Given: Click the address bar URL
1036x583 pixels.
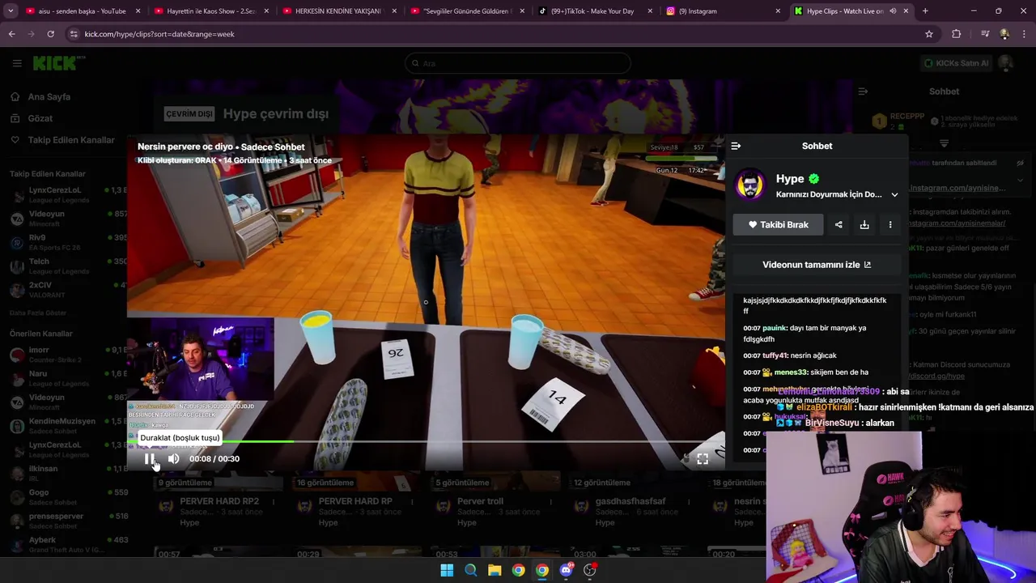Looking at the screenshot, I should click(x=159, y=34).
